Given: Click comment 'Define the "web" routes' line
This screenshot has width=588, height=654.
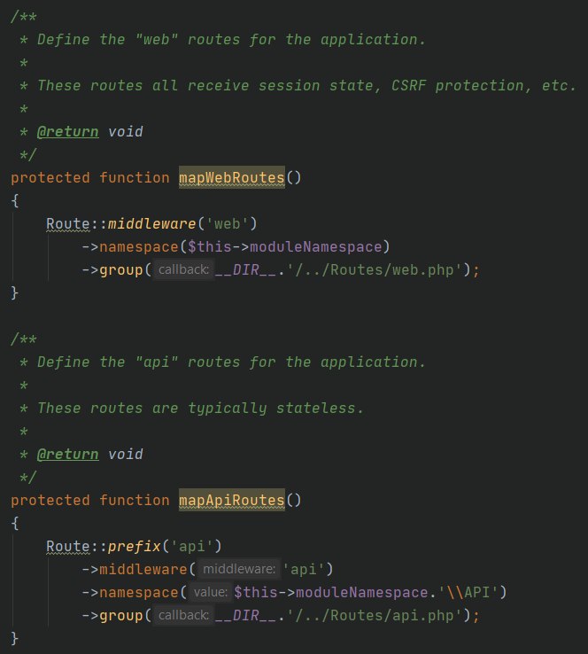Looking at the screenshot, I should 231,40.
